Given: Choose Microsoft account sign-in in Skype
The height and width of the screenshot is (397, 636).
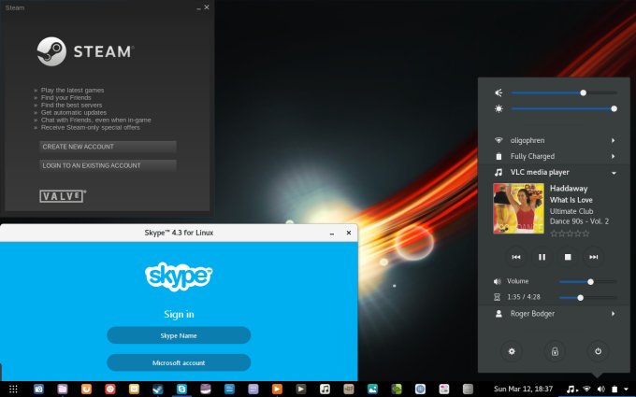Looking at the screenshot, I should [179, 362].
